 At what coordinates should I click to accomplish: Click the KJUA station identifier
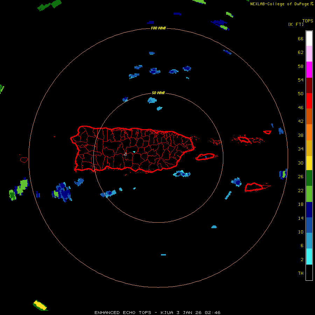point(167,313)
